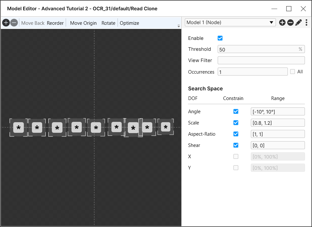312x227 pixels.
Task: Click the pencil edit model icon
Action: [x=298, y=23]
